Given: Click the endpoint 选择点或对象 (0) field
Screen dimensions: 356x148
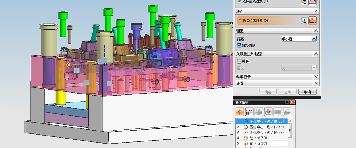Looking at the screenshot, I should pyautogui.click(x=268, y=20).
